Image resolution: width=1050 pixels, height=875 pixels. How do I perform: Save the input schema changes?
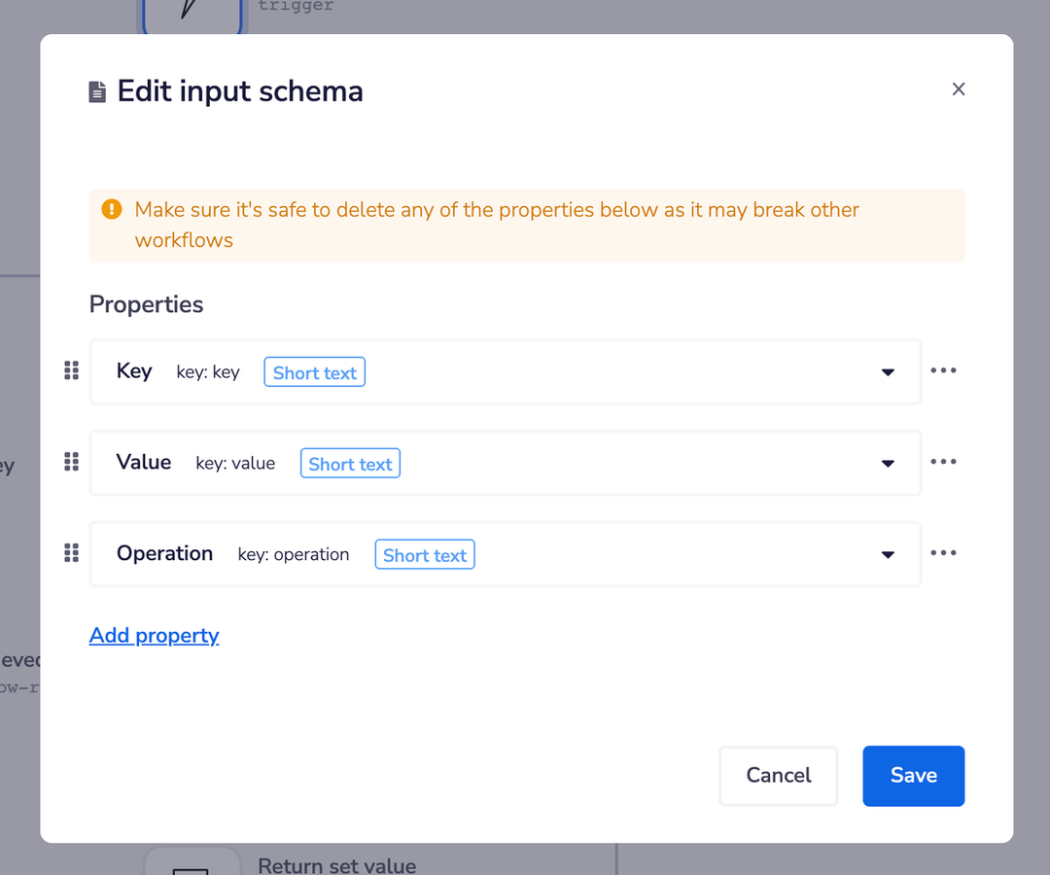(913, 776)
